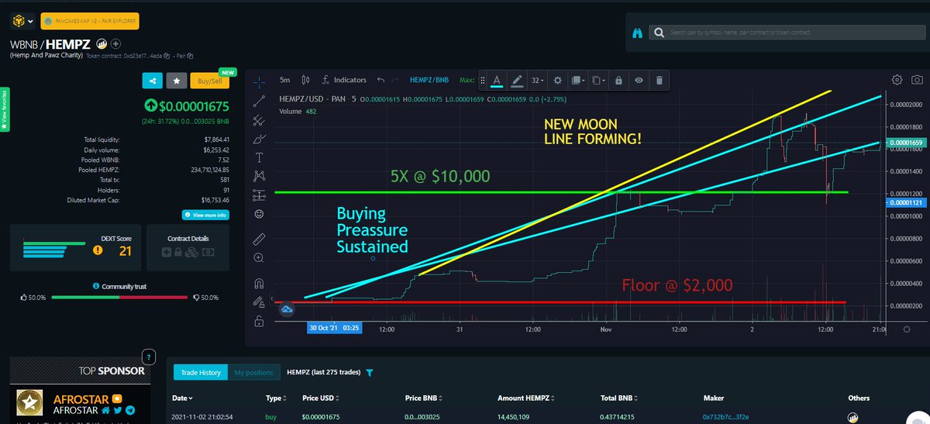Select the prediction and measurement tool
The width and height of the screenshot is (930, 424).
259,195
